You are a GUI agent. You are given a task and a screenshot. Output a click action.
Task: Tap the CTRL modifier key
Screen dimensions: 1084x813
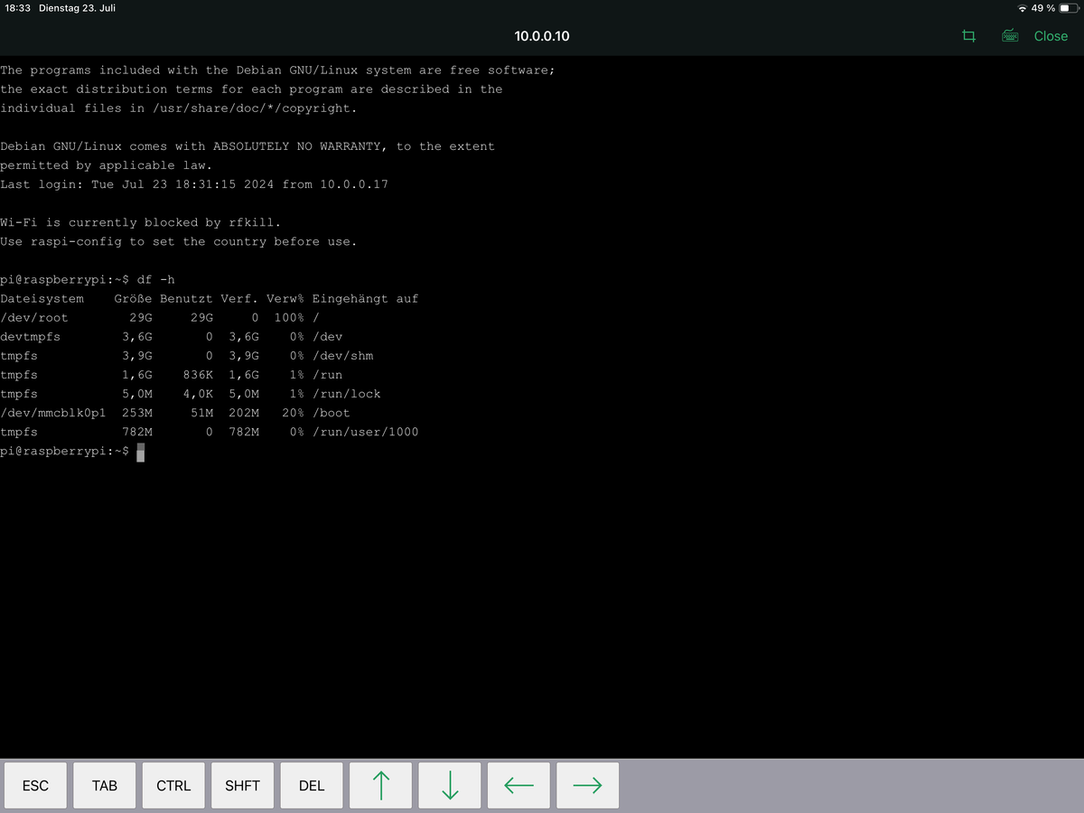pyautogui.click(x=173, y=786)
